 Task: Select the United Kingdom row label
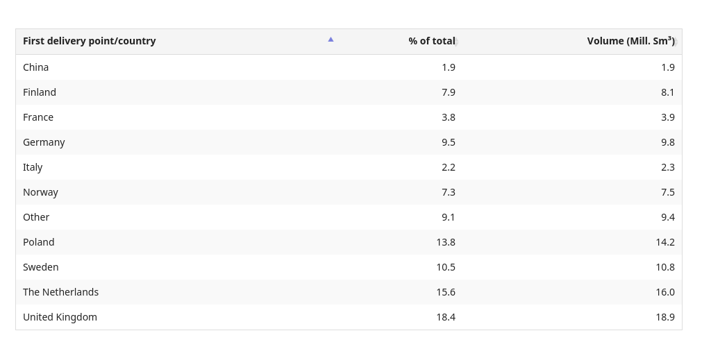point(60,317)
